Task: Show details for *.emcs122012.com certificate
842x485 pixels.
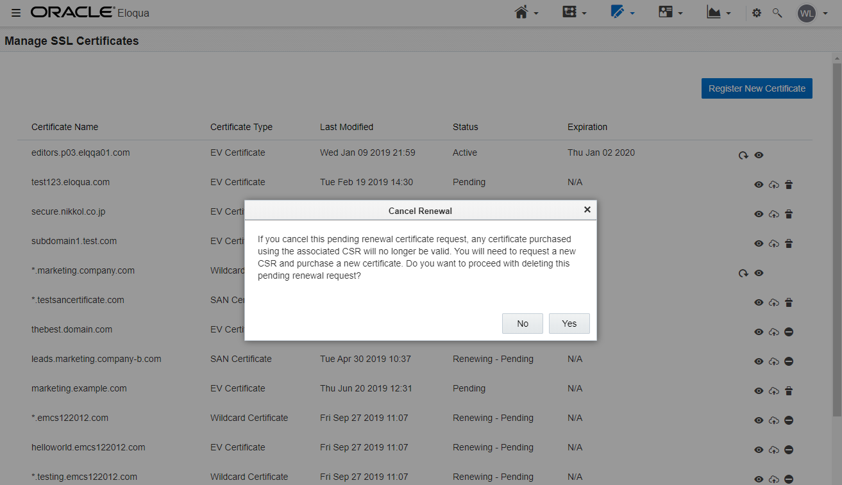Action: point(759,420)
